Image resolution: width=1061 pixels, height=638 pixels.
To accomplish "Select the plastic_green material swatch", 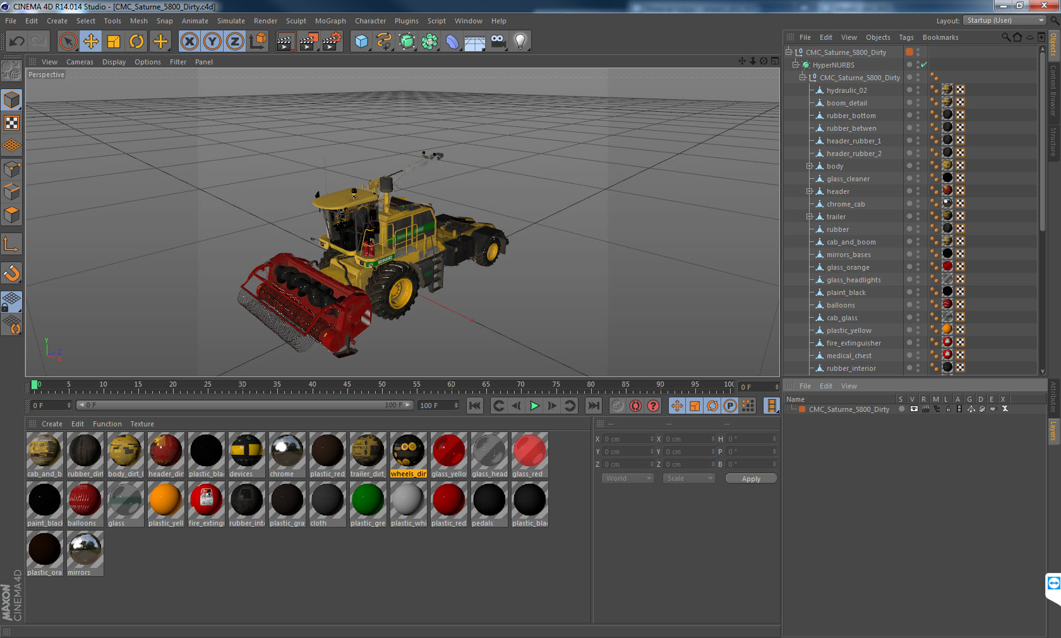I will click(x=368, y=504).
